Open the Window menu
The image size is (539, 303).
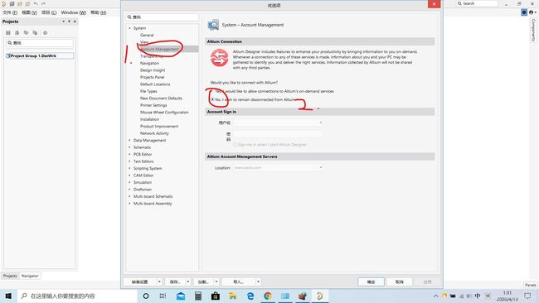73,12
